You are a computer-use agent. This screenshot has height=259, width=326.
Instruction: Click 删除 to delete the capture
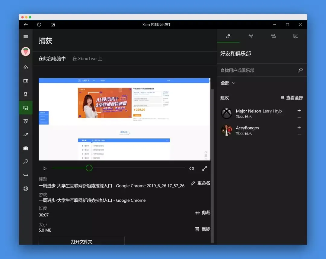[203, 229]
